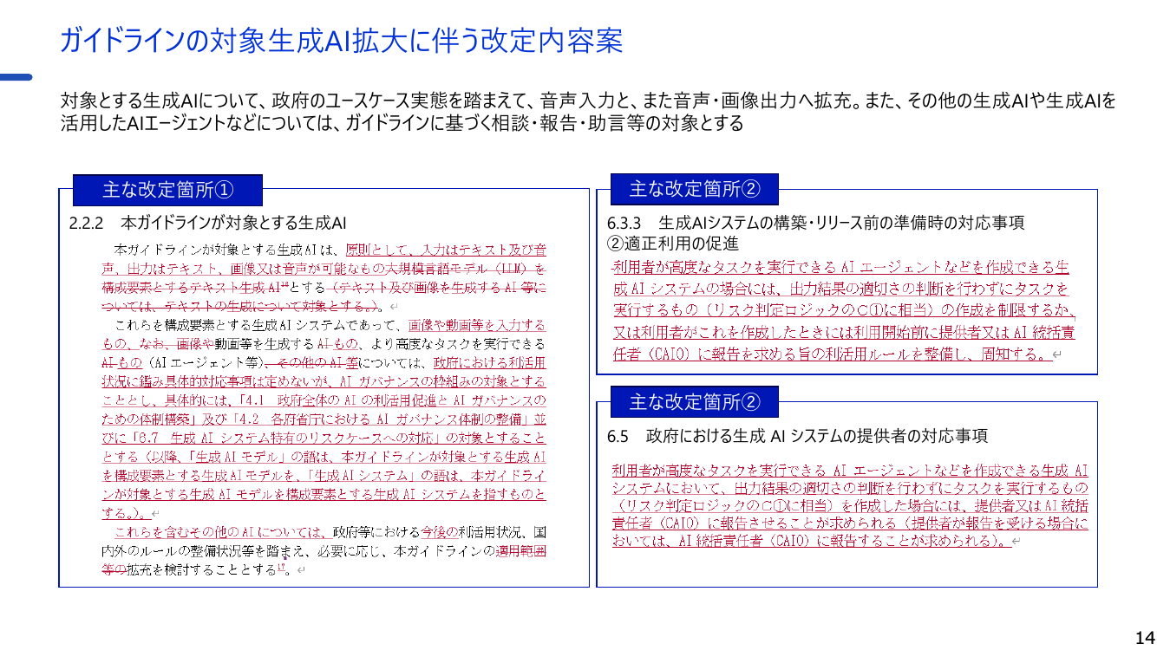Image resolution: width=1157 pixels, height=650 pixels.
Task: Click the paragraph starting "これらを含むその他のAIについては"
Action: pyautogui.click(x=324, y=549)
